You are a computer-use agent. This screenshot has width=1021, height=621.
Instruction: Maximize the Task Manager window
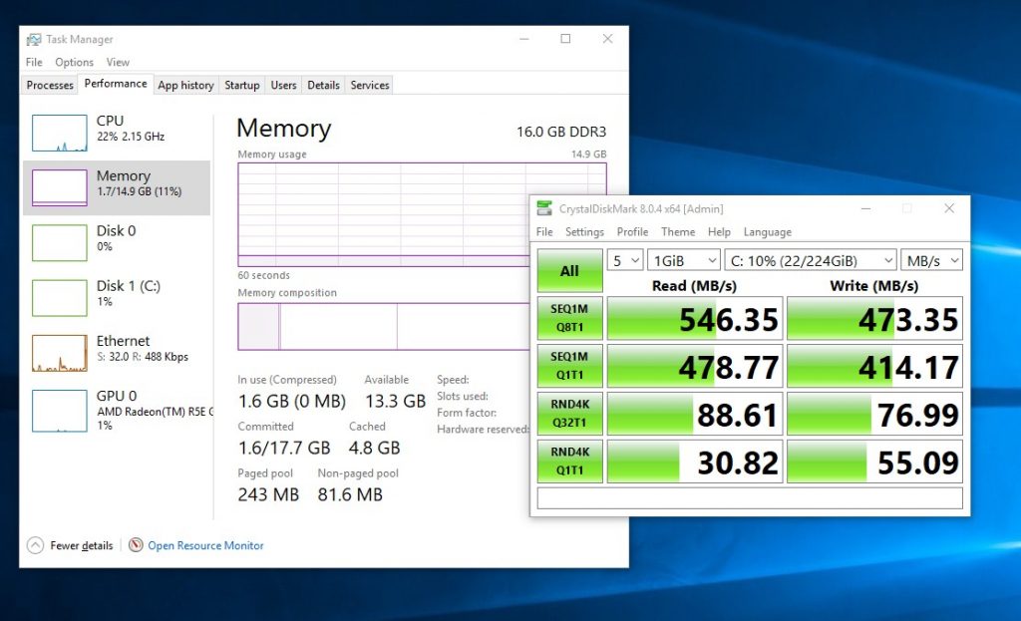pos(566,39)
